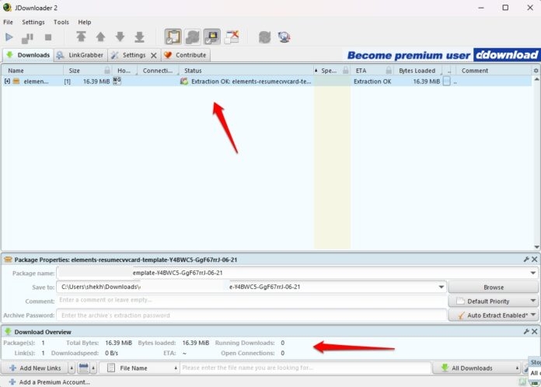Click Add New Links button
This screenshot has width=541, height=387.
coord(34,368)
